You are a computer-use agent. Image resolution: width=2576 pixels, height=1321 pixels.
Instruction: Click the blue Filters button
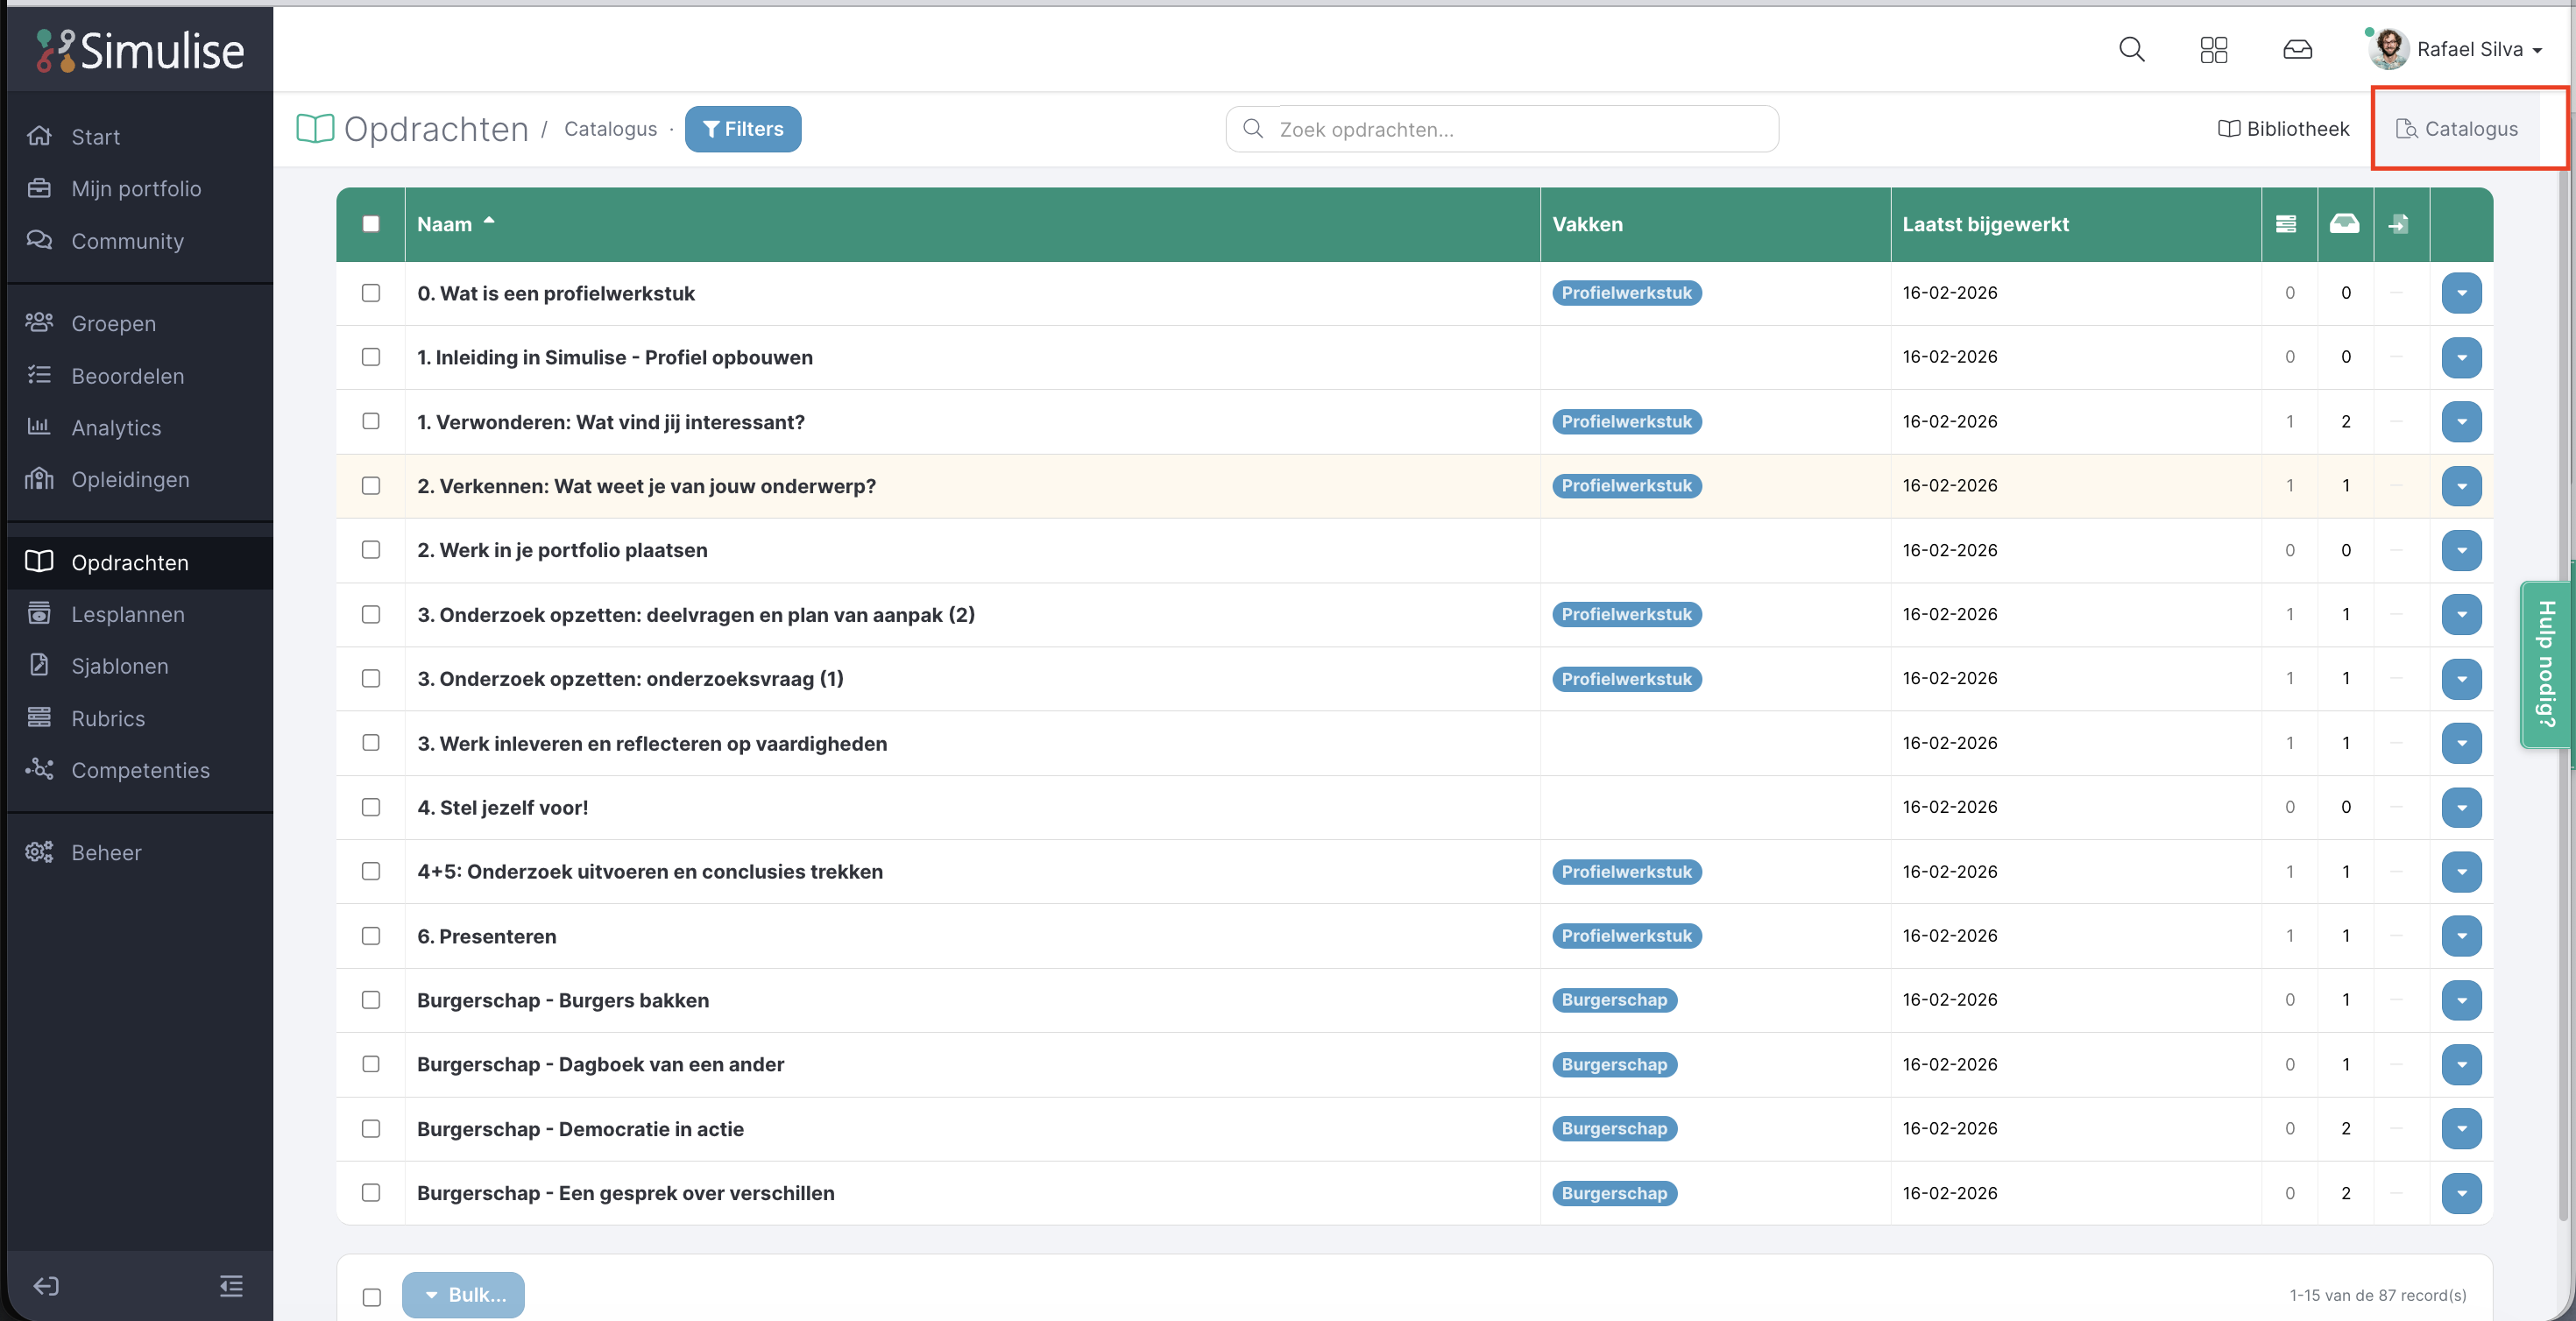click(742, 129)
